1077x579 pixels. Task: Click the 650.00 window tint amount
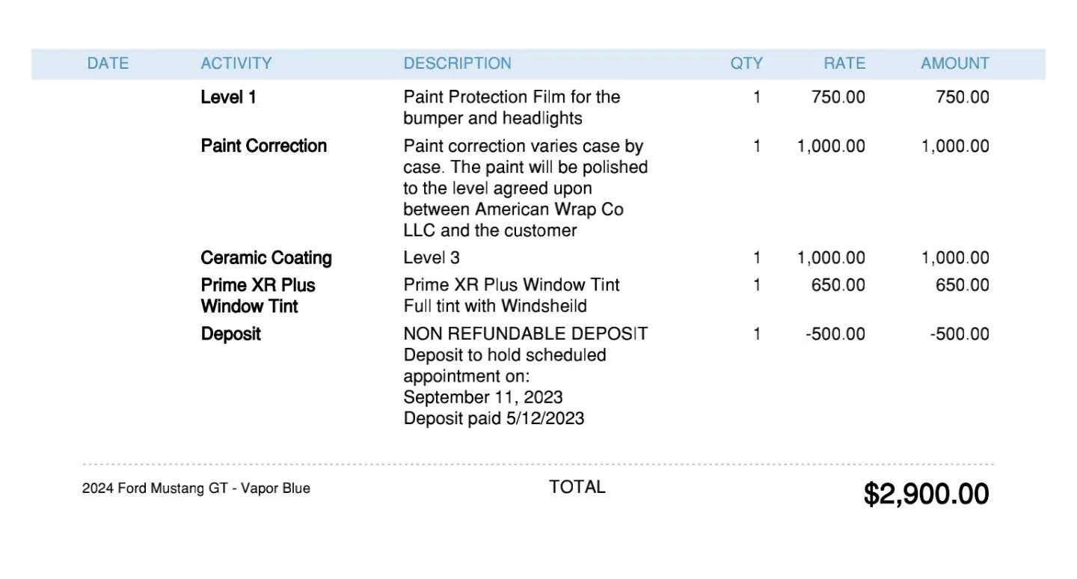pos(963,285)
